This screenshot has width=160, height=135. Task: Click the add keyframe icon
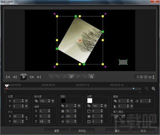tap(52, 77)
